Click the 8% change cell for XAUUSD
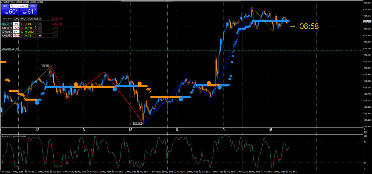This screenshot has width=372, height=174. pos(16,32)
